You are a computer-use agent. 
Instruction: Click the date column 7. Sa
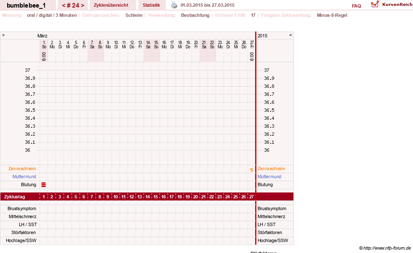[x=92, y=45]
